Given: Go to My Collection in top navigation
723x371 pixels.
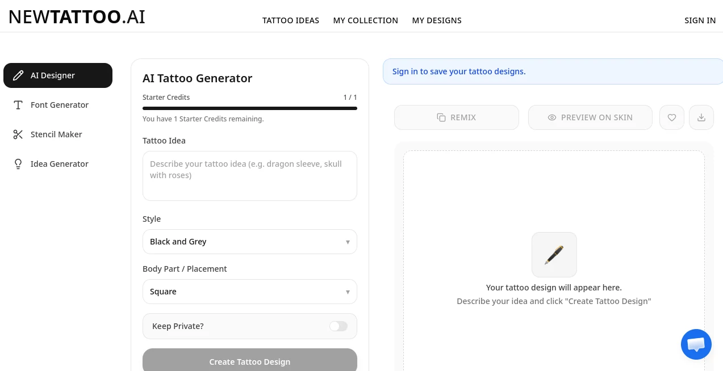Looking at the screenshot, I should coord(366,20).
